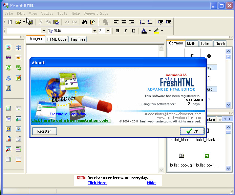Image resolution: width=235 pixels, height=195 pixels.
Task: Open the File menu
Action: click(x=8, y=13)
